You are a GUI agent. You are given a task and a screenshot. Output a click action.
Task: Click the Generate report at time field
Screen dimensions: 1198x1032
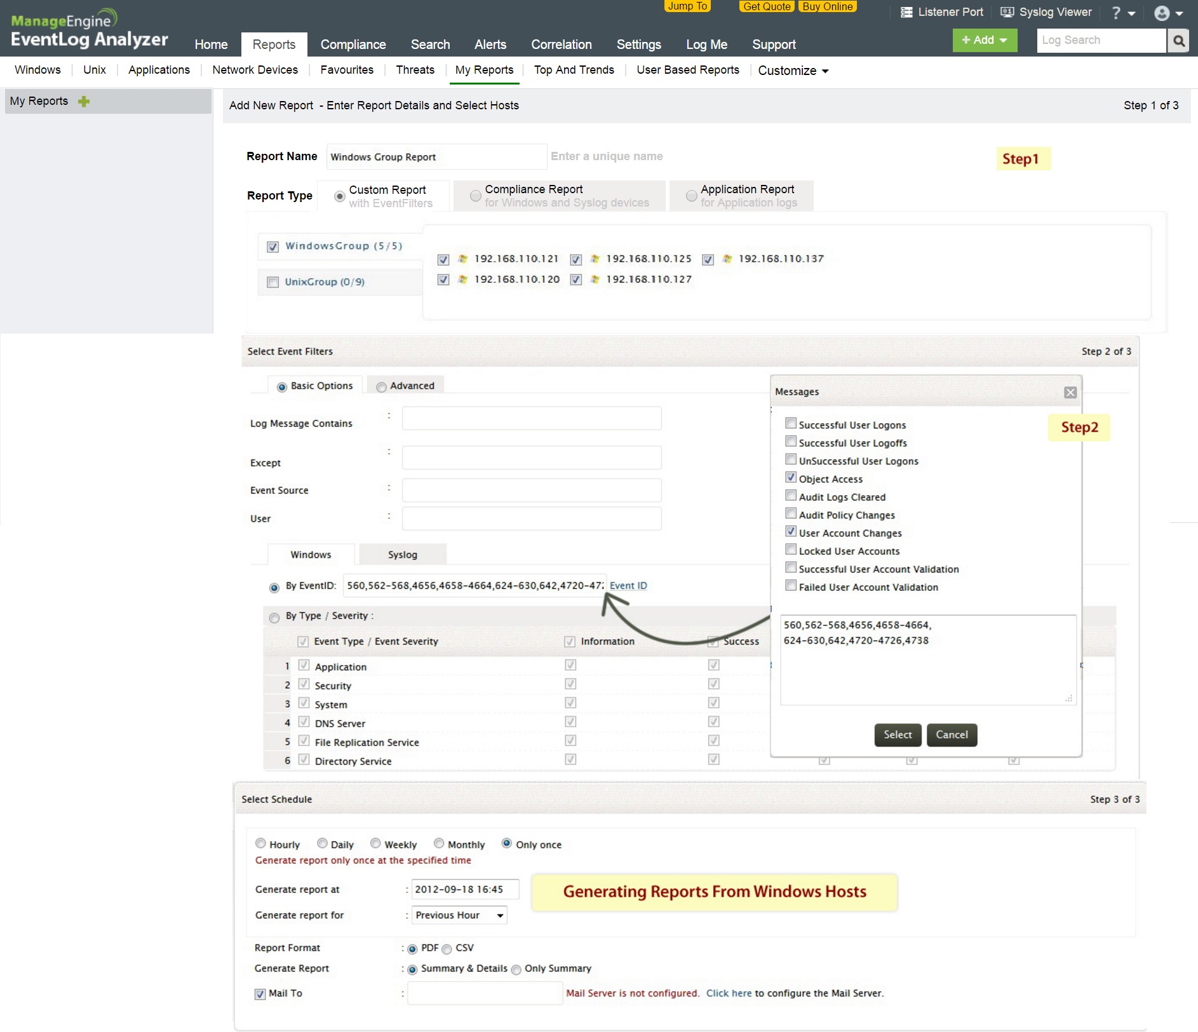(465, 890)
